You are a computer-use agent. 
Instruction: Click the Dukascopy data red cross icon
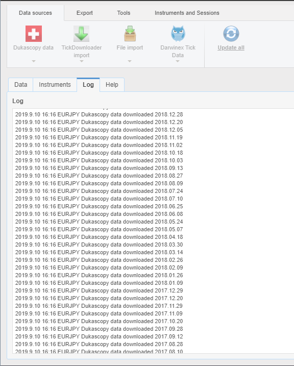pyautogui.click(x=34, y=34)
